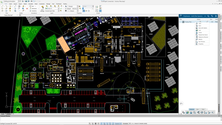Open the hamburger menu in MySession panel
Image resolution: width=222 pixels, height=125 pixels.
click(x=216, y=16)
